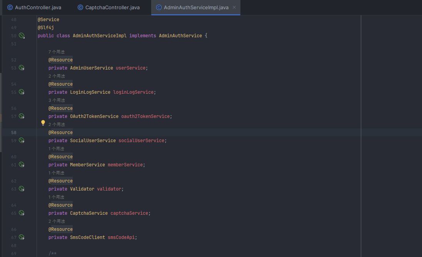Click @Resource annotation on highlighted line 58
Image resolution: width=422 pixels, height=257 pixels.
[60, 133]
